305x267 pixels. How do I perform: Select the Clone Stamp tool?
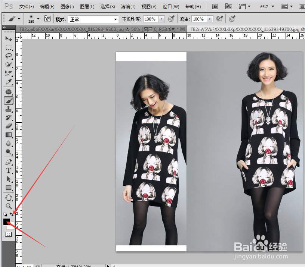[x=8, y=109]
